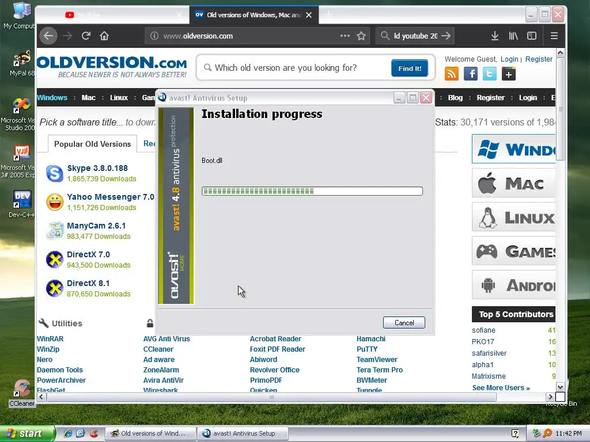Click the Firefox search box text
The image size is (590, 442).
(416, 36)
